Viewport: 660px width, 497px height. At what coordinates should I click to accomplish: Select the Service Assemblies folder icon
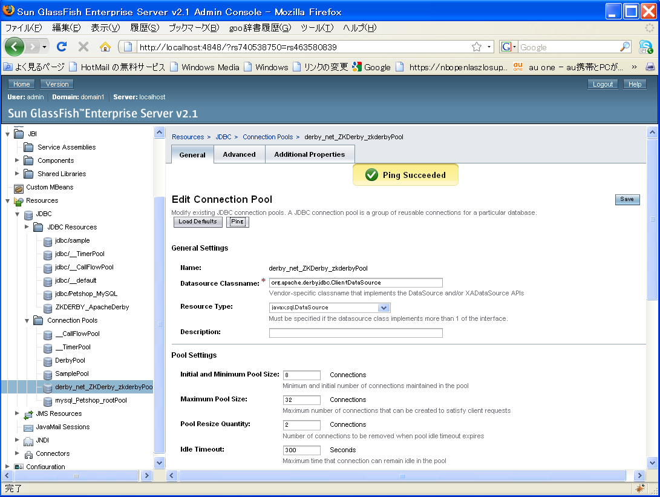(x=28, y=147)
